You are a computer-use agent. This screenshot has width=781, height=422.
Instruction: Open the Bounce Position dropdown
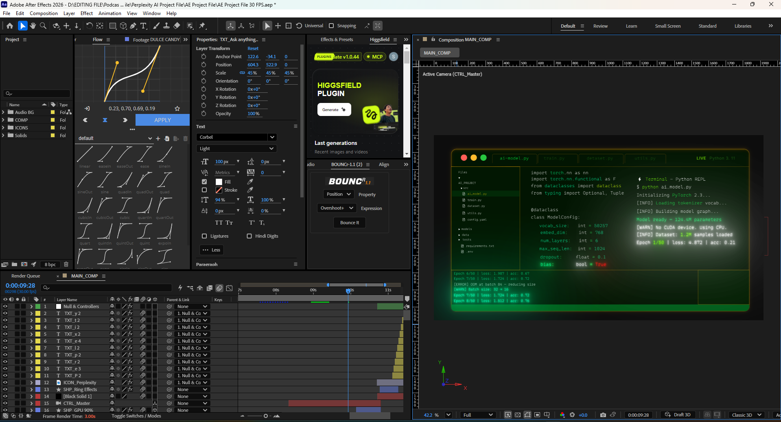(338, 194)
